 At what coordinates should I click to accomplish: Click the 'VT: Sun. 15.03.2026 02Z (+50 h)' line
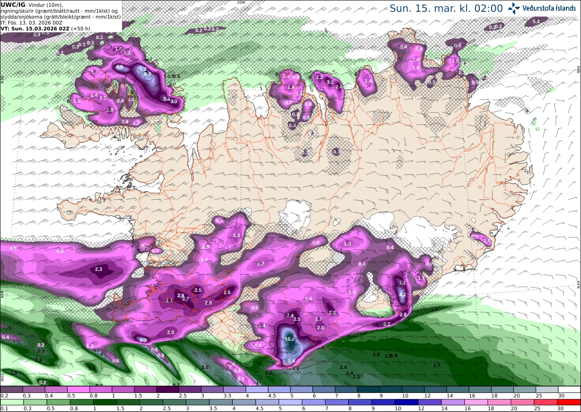coord(45,28)
